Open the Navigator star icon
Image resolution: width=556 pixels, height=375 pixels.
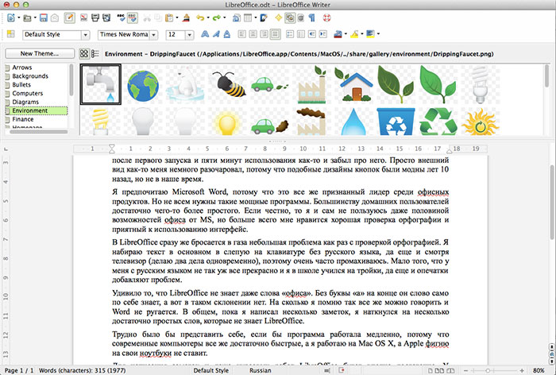tap(278, 17)
